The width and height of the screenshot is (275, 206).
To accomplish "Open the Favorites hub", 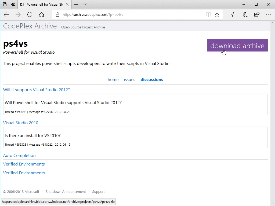I will pos(234,15).
